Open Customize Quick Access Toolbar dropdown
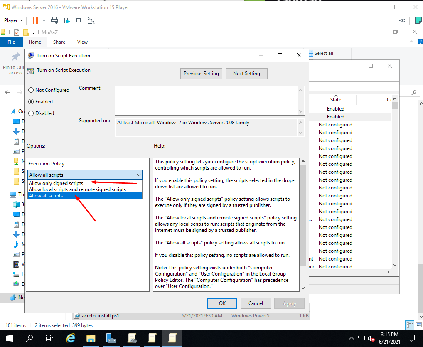 tap(34, 33)
